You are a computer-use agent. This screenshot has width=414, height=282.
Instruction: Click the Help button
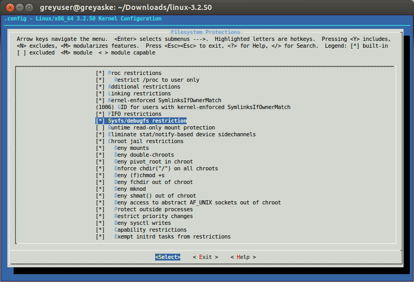point(243,257)
